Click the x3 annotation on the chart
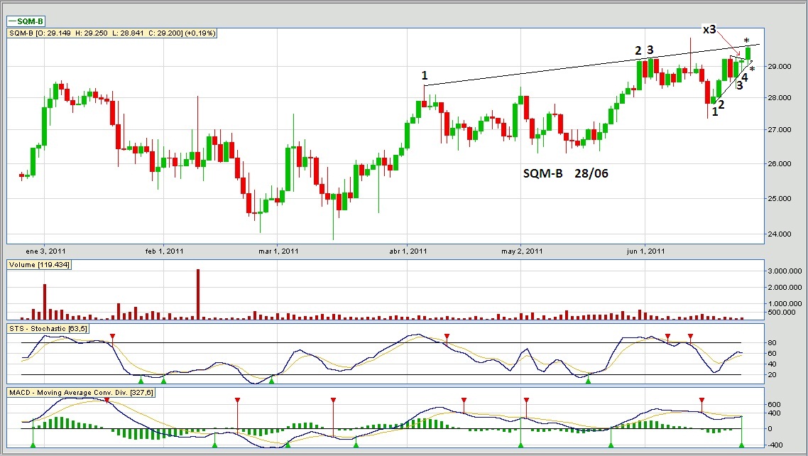Image resolution: width=808 pixels, height=456 pixels. (709, 29)
